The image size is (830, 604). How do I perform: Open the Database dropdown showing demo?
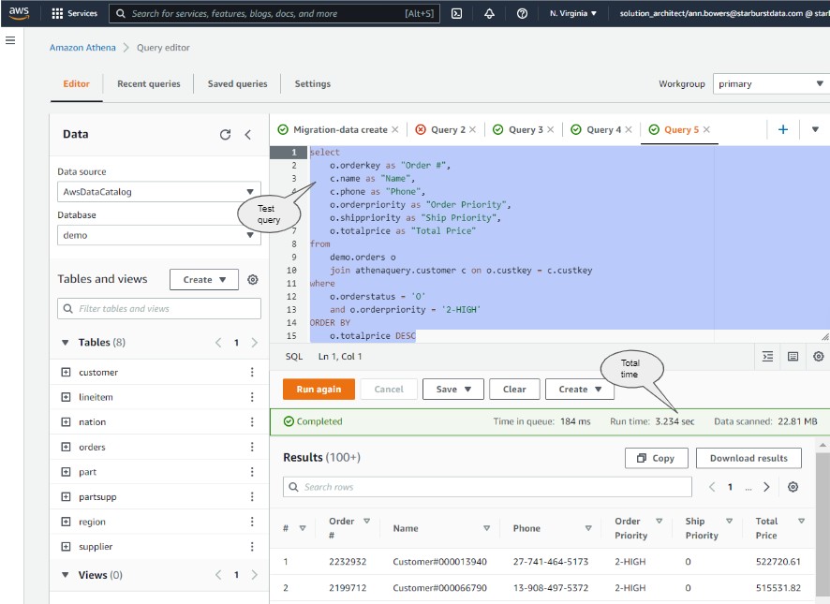click(x=159, y=235)
